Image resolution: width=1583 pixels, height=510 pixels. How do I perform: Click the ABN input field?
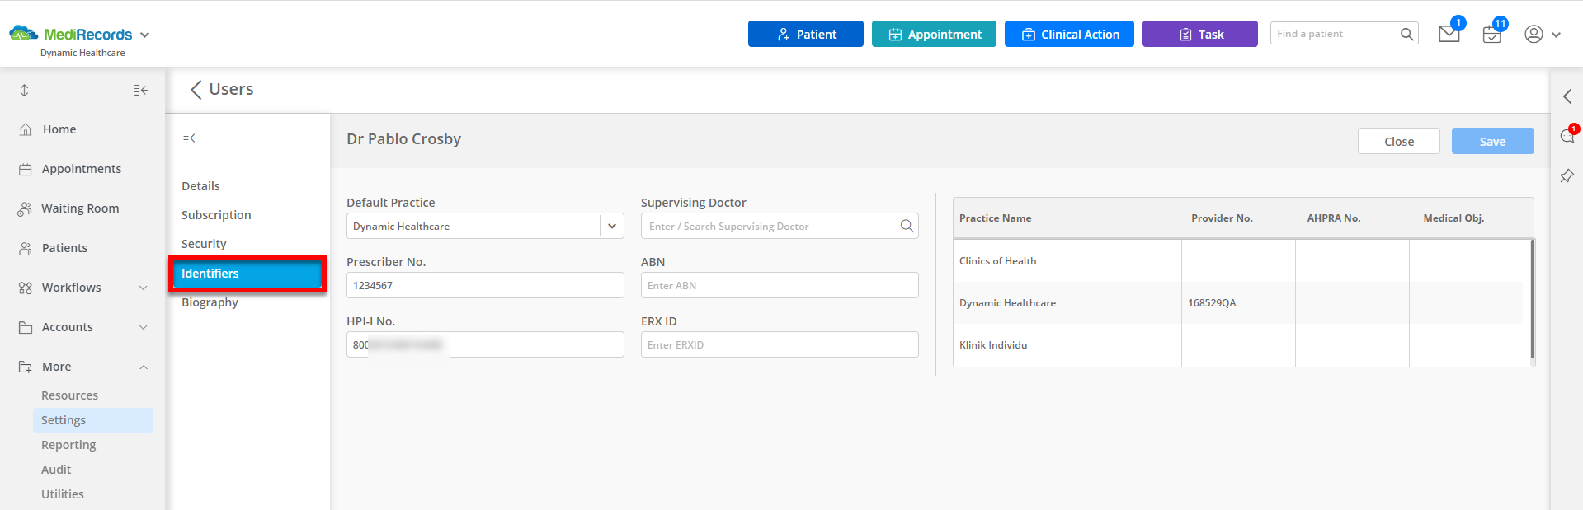[780, 285]
